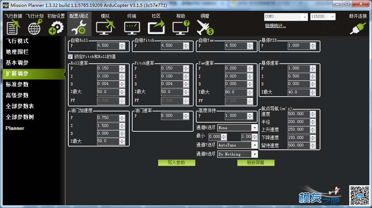The width and height of the screenshot is (372, 208).
Task: Select 全部参数表 in the sidebar
Action: pos(20,106)
